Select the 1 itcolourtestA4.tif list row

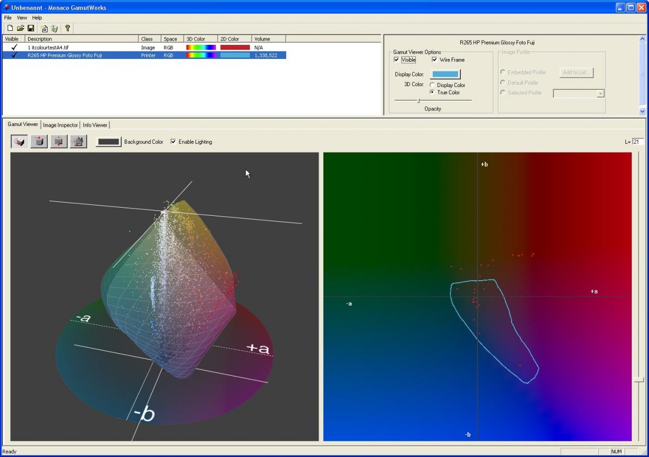pos(48,48)
